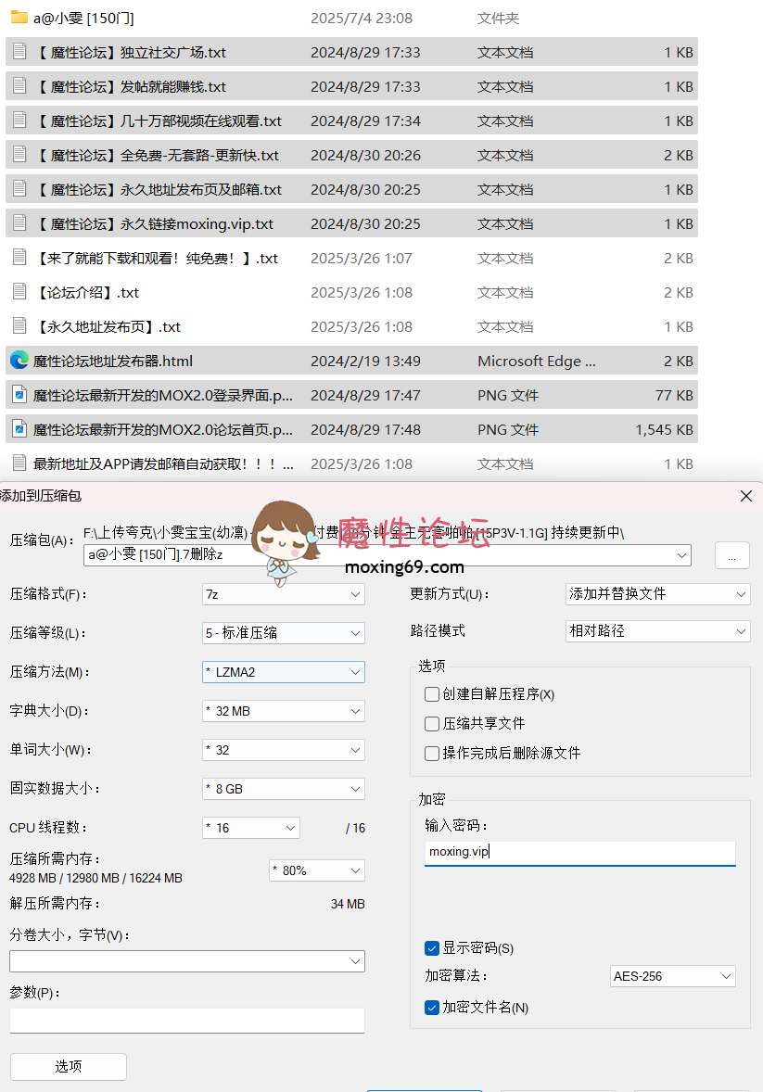Click the file icon next to 发帖就能赚钱.txt
The width and height of the screenshot is (763, 1092).
coord(19,85)
